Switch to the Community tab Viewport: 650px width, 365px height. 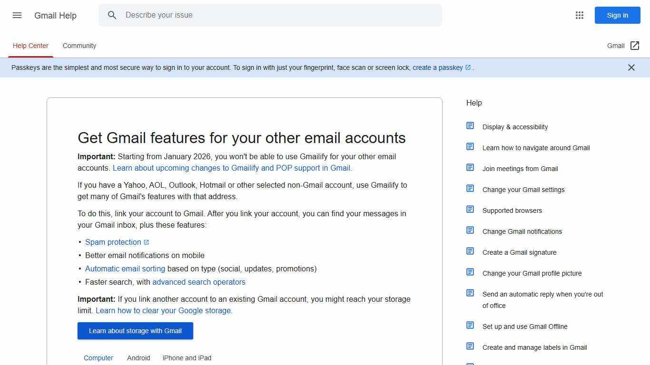tap(79, 46)
